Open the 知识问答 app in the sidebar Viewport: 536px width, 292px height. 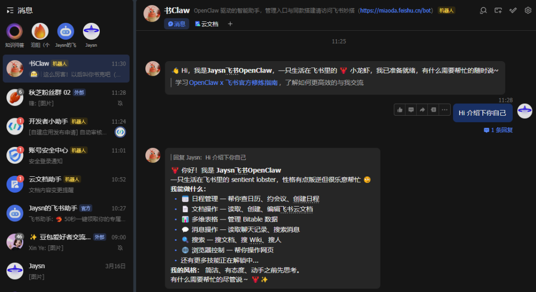click(14, 31)
